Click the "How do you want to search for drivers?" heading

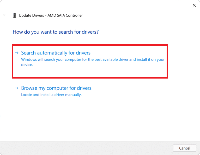pyautogui.click(x=56, y=32)
